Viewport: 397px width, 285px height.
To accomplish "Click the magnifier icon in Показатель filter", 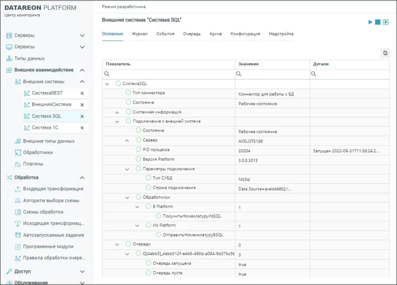I will (x=108, y=74).
